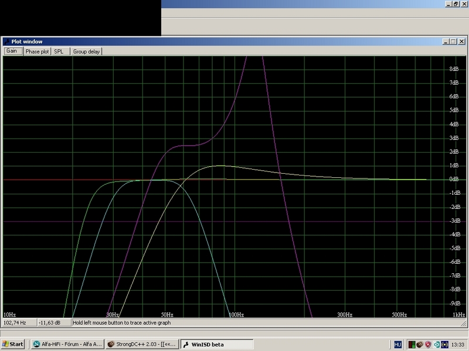
Task: Click the brown StrongDC++ tray icon
Action: tap(420, 344)
